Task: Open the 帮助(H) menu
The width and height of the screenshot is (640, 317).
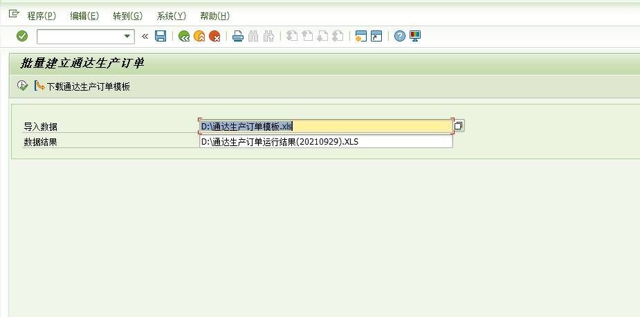Action: [x=214, y=16]
